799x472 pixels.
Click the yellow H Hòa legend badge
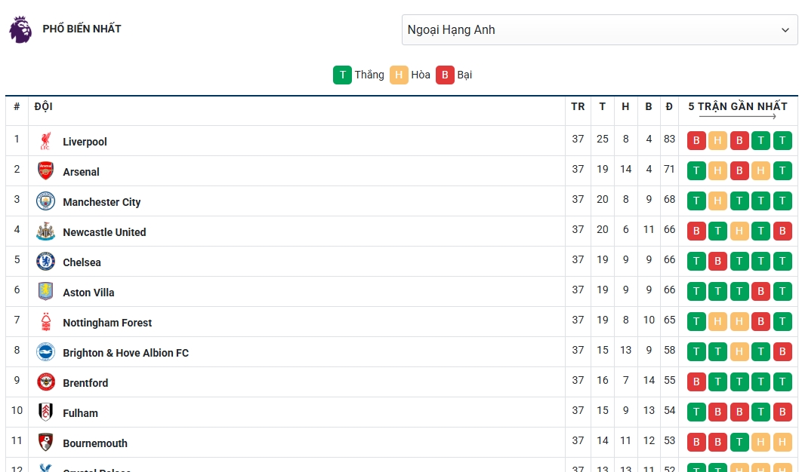click(399, 75)
